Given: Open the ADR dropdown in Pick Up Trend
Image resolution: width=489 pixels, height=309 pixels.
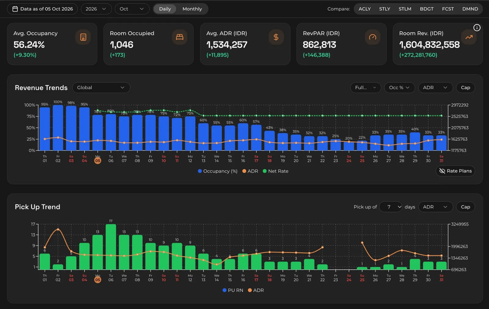Looking at the screenshot, I should click(435, 207).
